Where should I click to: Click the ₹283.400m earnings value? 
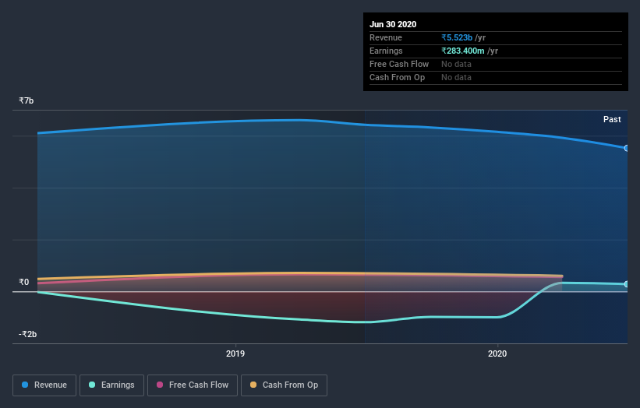click(463, 51)
